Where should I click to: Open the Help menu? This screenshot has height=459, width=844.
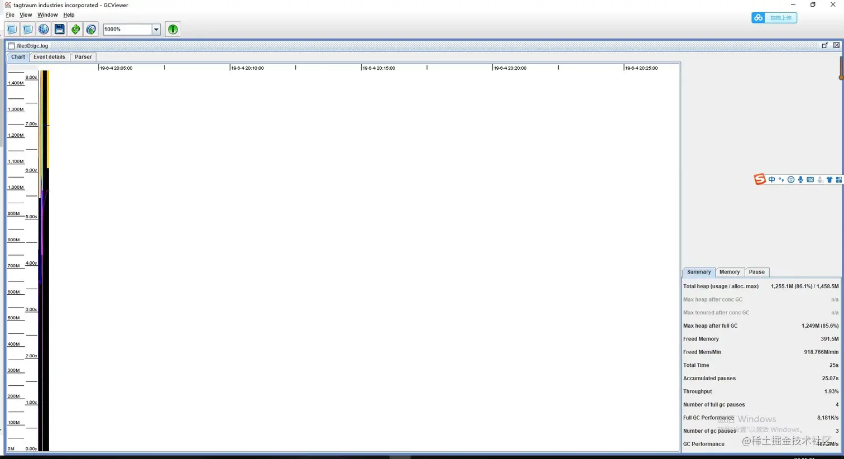coord(69,15)
